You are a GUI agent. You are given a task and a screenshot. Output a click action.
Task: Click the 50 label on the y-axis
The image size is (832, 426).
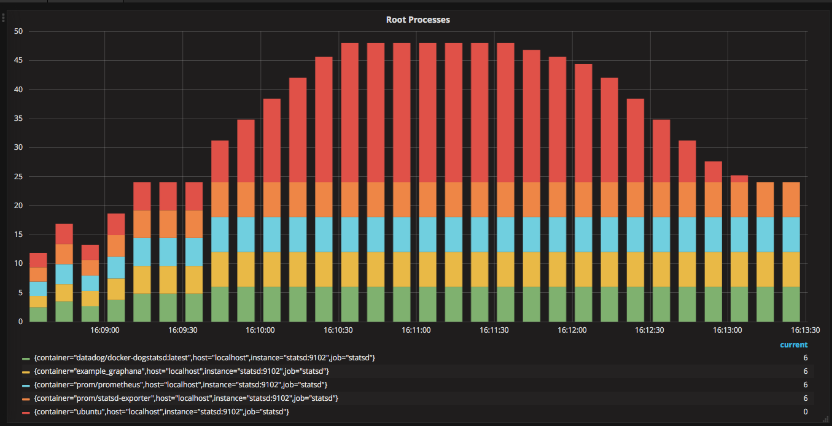(x=18, y=31)
